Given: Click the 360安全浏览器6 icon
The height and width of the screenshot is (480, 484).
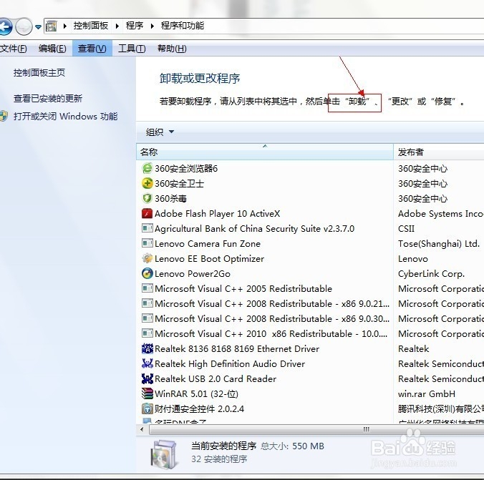Looking at the screenshot, I should tap(147, 168).
